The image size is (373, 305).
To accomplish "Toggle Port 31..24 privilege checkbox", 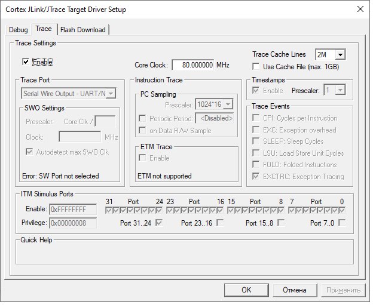I will (159, 223).
